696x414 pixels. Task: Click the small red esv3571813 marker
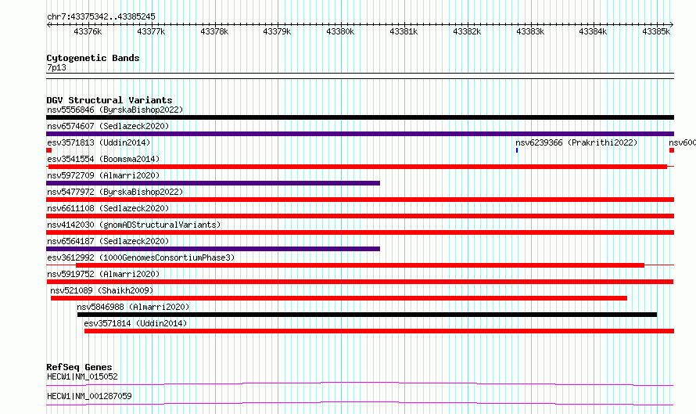[x=48, y=150]
